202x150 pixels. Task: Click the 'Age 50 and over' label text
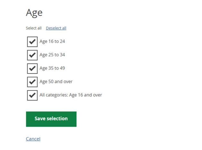pos(56,81)
